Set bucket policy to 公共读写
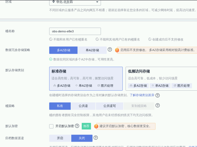The image size is (197, 147). (110, 106)
